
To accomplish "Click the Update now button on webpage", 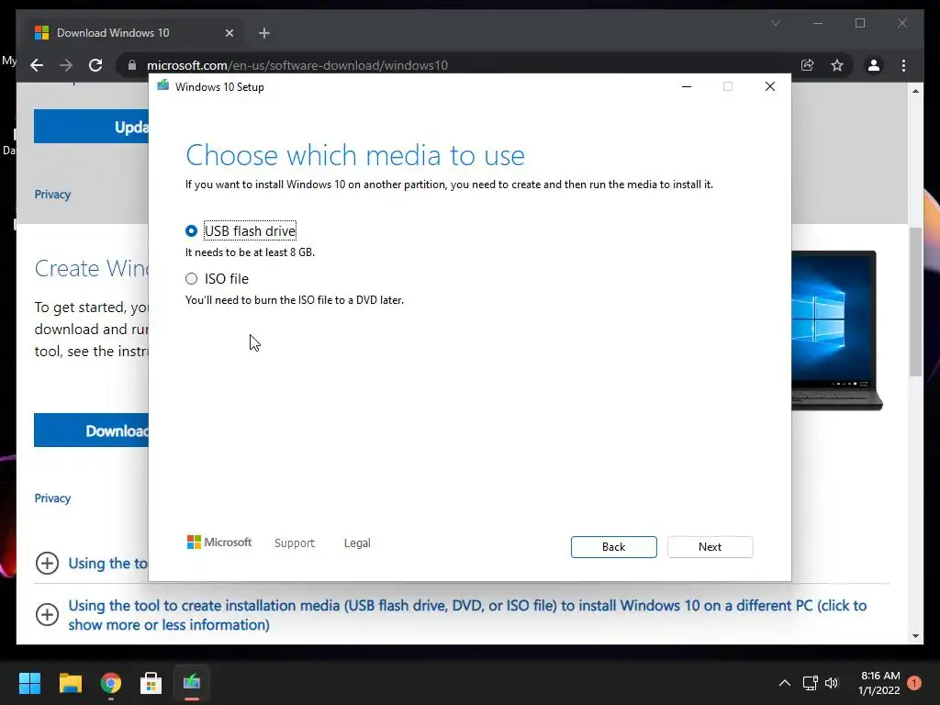I will coord(91,127).
